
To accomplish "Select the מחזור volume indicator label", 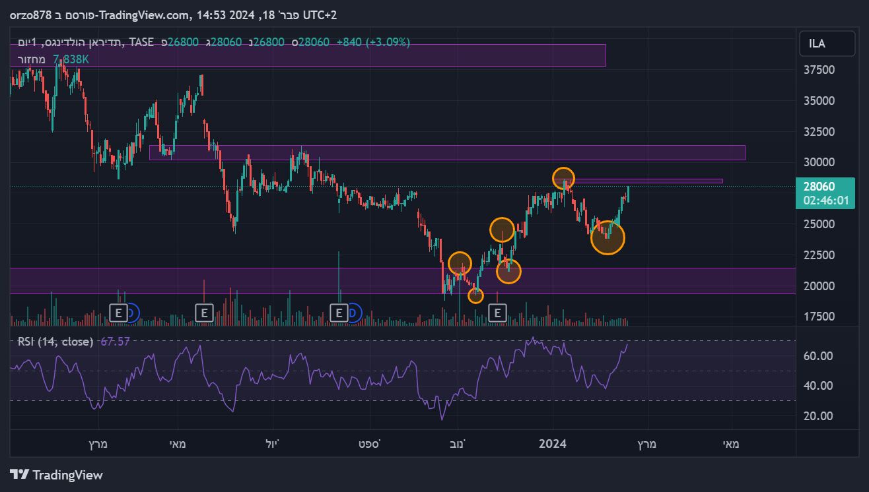I will click(x=31, y=59).
